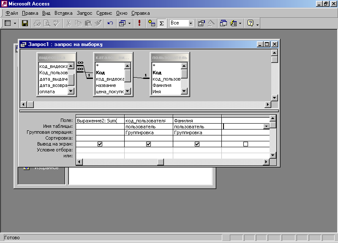Click the Copy icon in the toolbar
Viewport: 338px width, 243px height.
(79, 23)
